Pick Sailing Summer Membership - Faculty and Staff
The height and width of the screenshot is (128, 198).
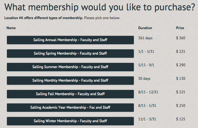pos(70,67)
